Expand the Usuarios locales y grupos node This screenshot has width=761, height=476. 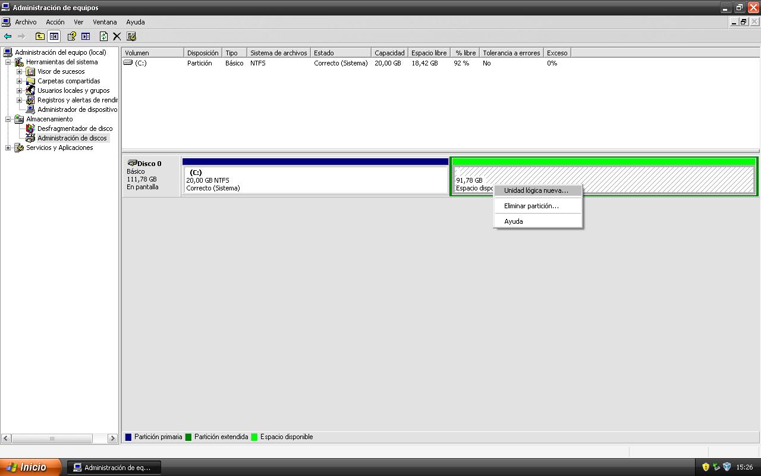tap(19, 90)
